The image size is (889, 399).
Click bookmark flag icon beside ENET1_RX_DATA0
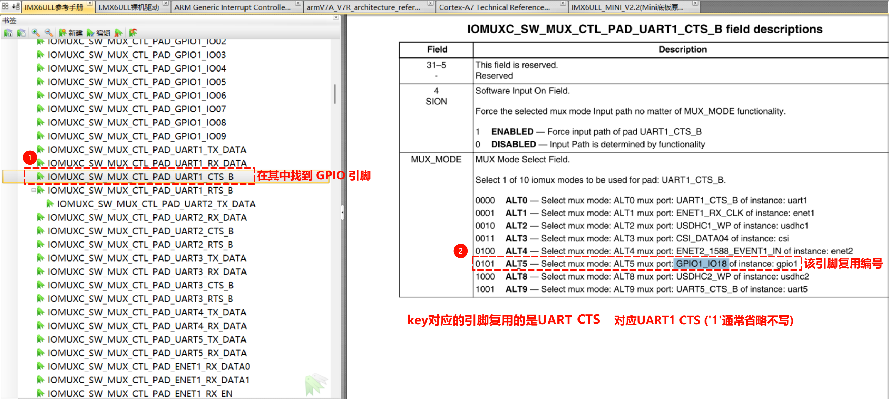41,367
